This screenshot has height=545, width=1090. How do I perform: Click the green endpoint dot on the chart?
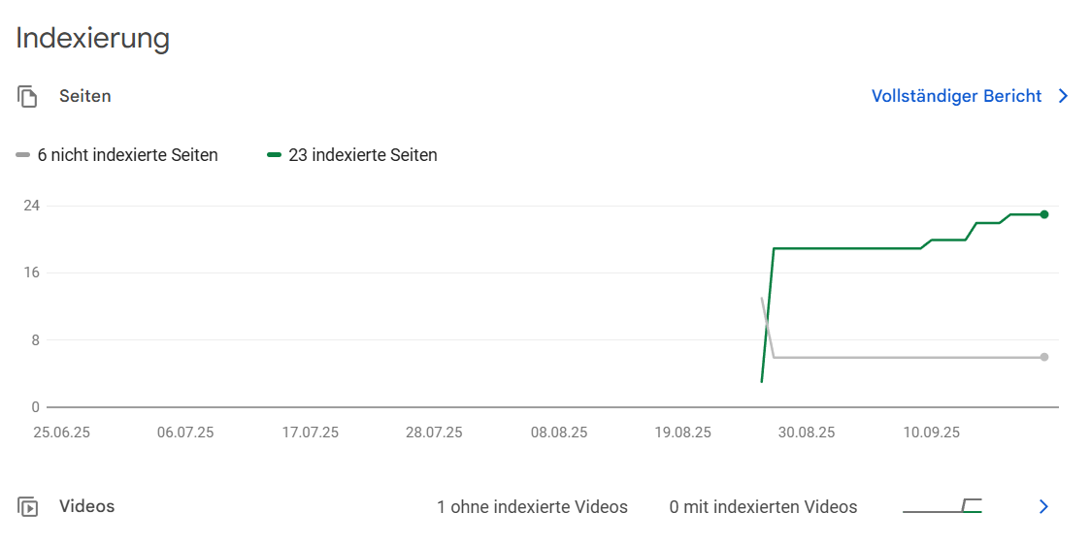click(x=1044, y=214)
